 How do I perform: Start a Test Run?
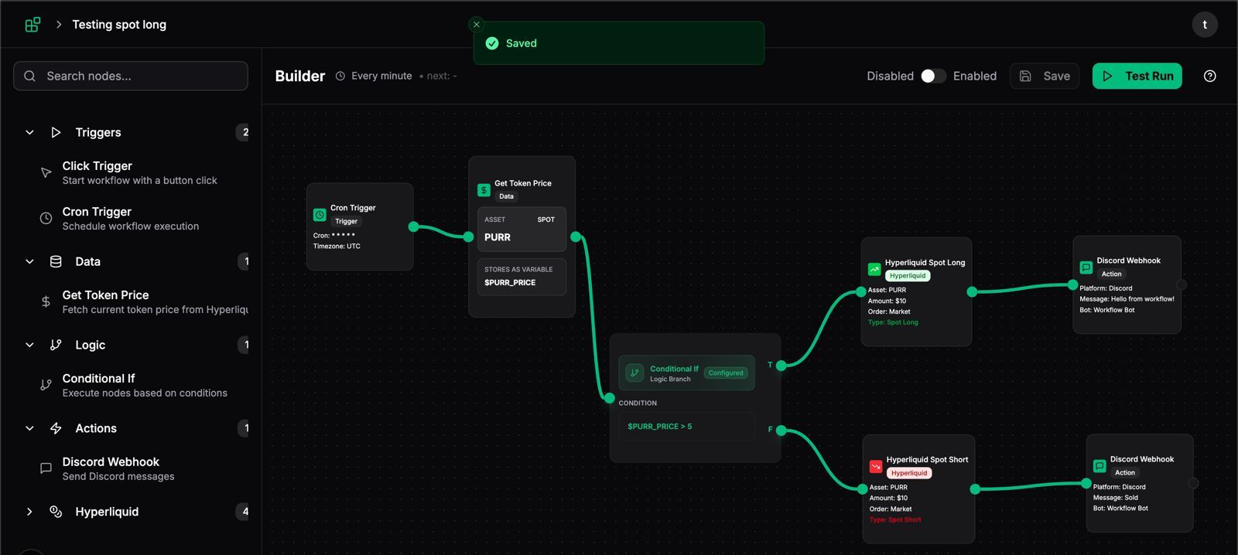pos(1137,76)
